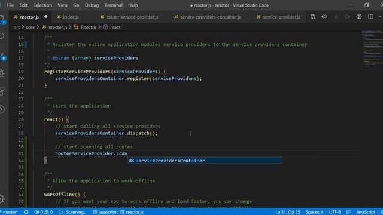
Task: Click the Start the application comment
Action: [81, 106]
